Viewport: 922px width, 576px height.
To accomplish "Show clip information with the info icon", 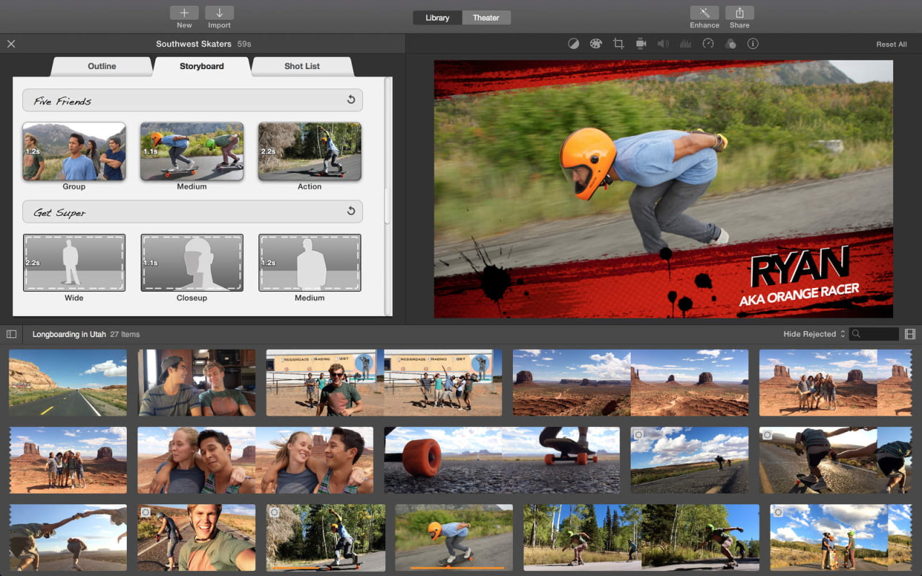I will point(753,44).
